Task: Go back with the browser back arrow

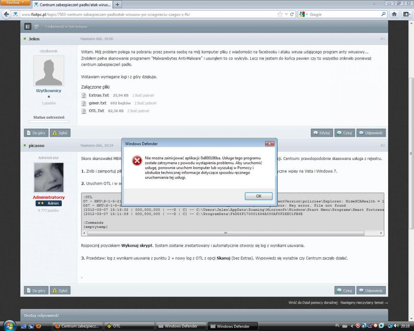Action: coord(7,14)
